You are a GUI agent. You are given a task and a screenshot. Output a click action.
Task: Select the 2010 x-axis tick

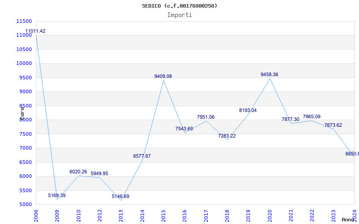click(79, 215)
